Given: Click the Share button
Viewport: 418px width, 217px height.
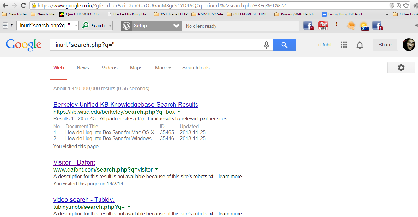Looking at the screenshot, I should pyautogui.click(x=385, y=45).
